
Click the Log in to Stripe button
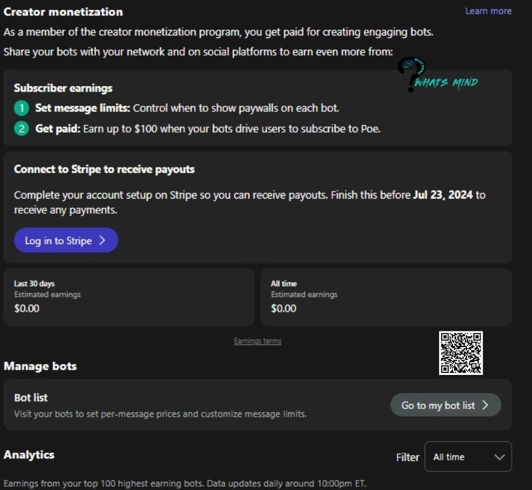coord(66,240)
